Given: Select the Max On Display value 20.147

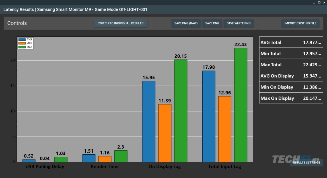Looking at the screenshot, I should [x=312, y=98].
